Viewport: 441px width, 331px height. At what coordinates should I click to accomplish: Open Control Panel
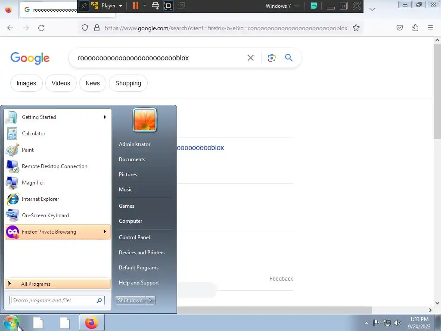point(134,237)
